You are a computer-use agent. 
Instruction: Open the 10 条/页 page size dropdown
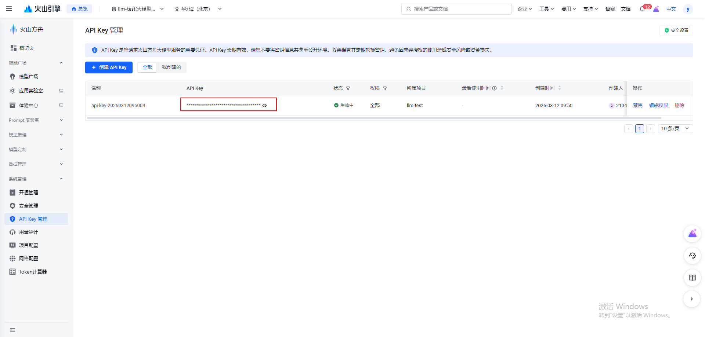click(675, 129)
